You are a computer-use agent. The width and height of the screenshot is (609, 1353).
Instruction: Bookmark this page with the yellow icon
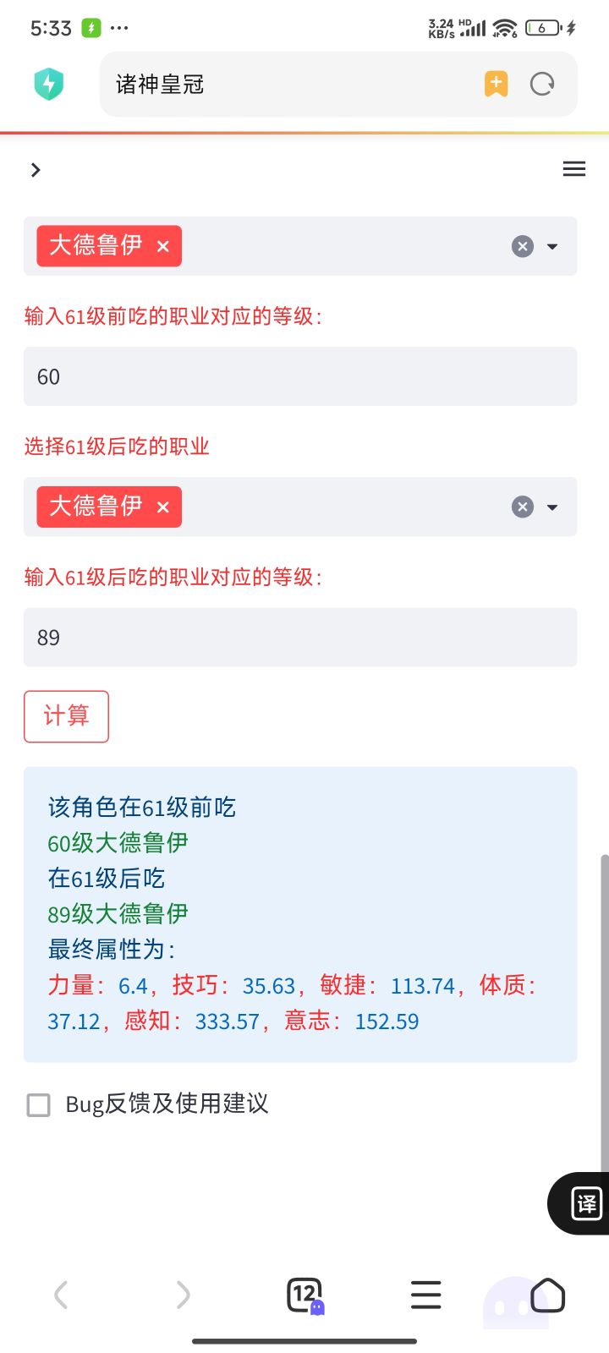pos(497,84)
